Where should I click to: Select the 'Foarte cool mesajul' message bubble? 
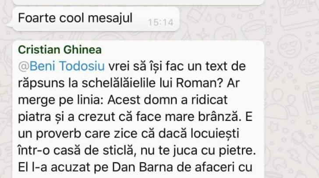click(x=96, y=19)
